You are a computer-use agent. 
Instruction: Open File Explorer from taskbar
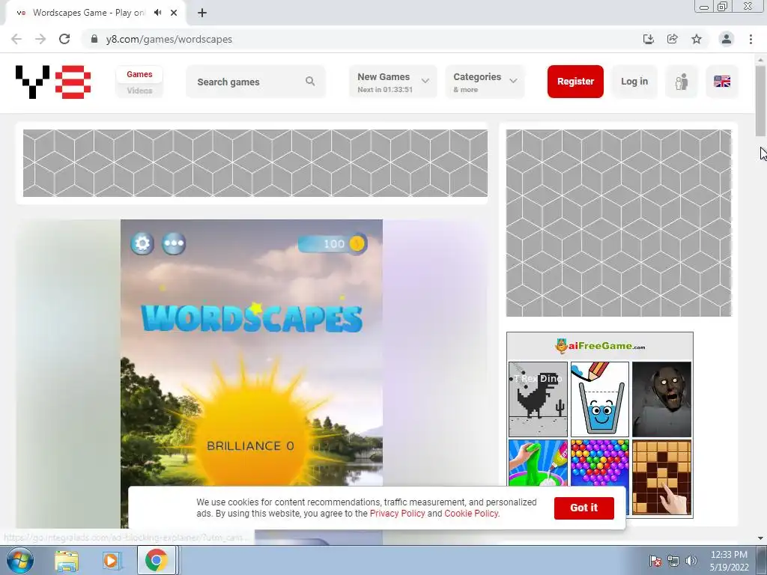[x=67, y=560]
